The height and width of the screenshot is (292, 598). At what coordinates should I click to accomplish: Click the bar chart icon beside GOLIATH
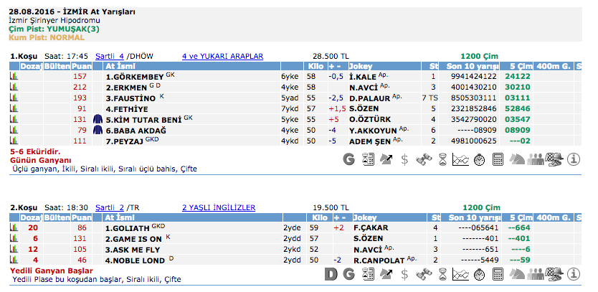click(x=14, y=227)
